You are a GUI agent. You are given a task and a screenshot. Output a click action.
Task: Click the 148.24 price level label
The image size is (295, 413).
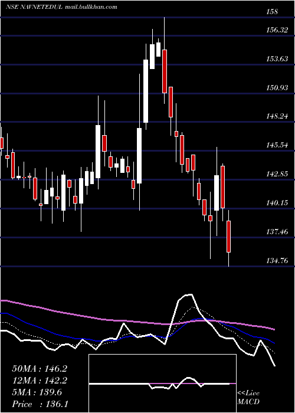pyautogui.click(x=277, y=116)
